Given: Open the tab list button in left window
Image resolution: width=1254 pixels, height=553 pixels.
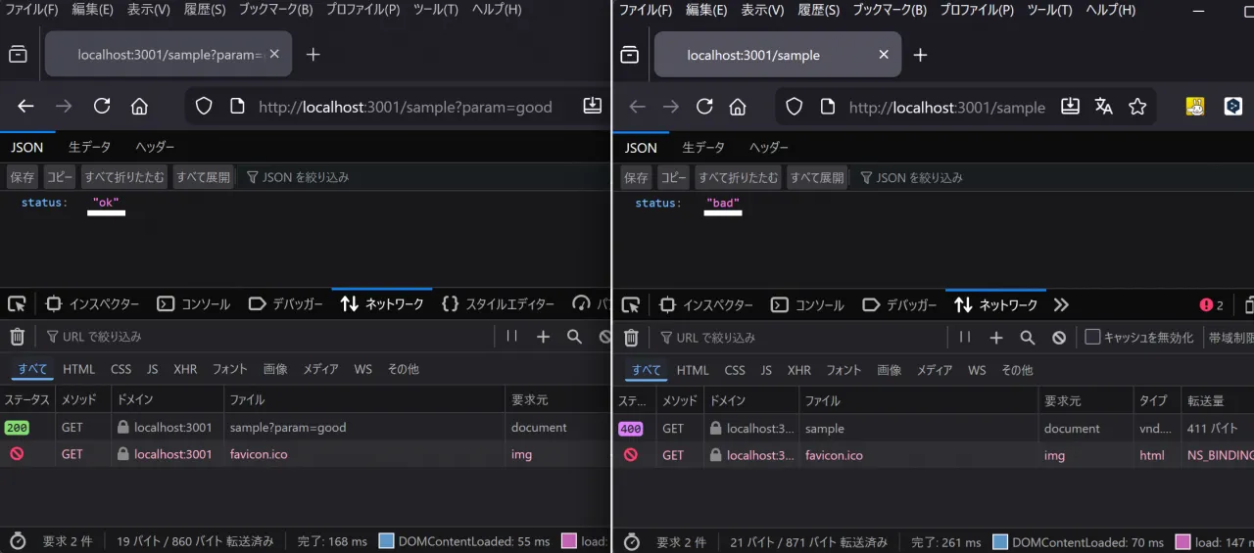Looking at the screenshot, I should click(18, 55).
